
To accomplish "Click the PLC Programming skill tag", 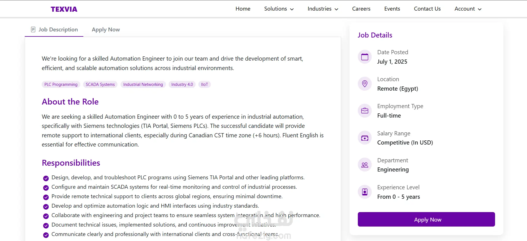I will coord(61,85).
